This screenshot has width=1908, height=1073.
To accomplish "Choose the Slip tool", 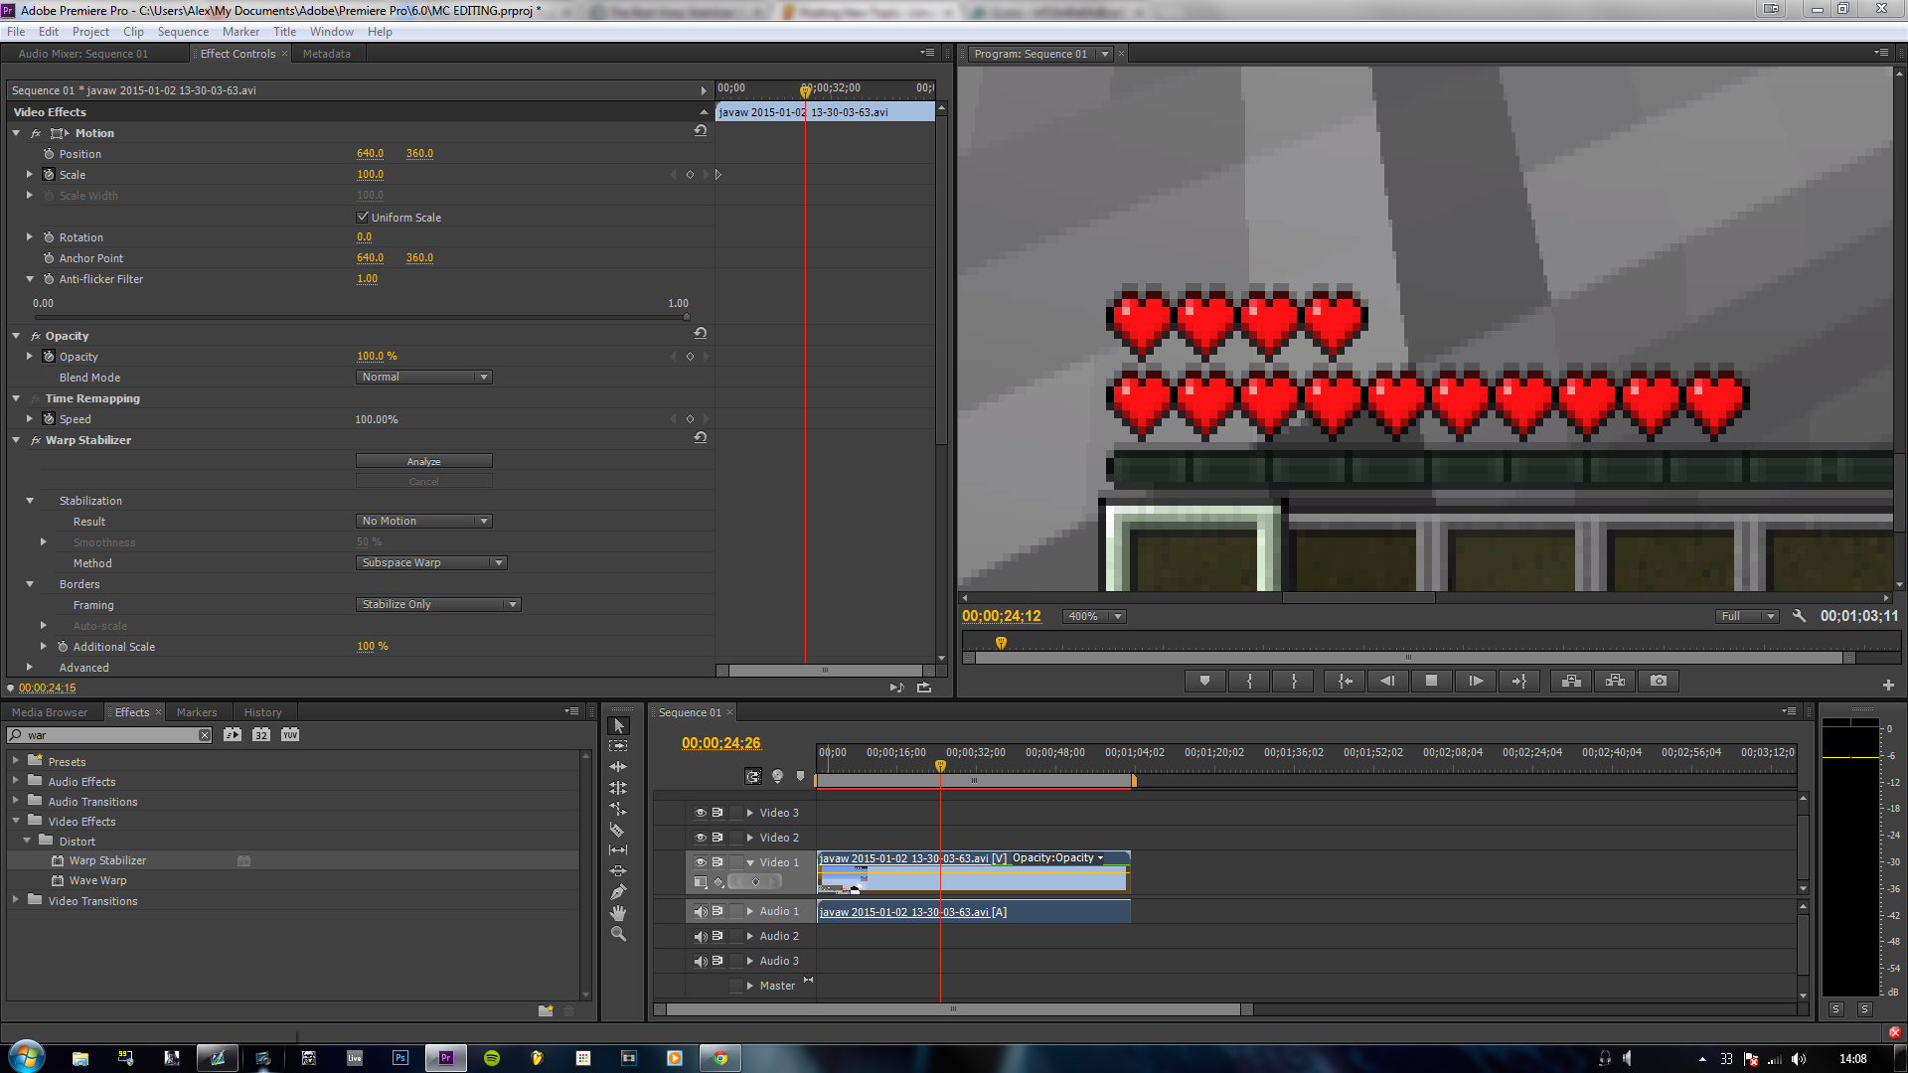I will (618, 850).
